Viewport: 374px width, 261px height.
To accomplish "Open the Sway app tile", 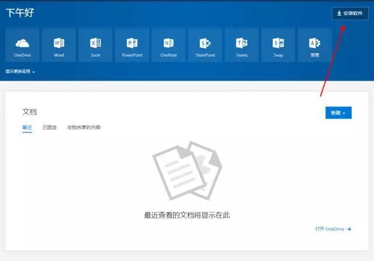I will [x=278, y=45].
